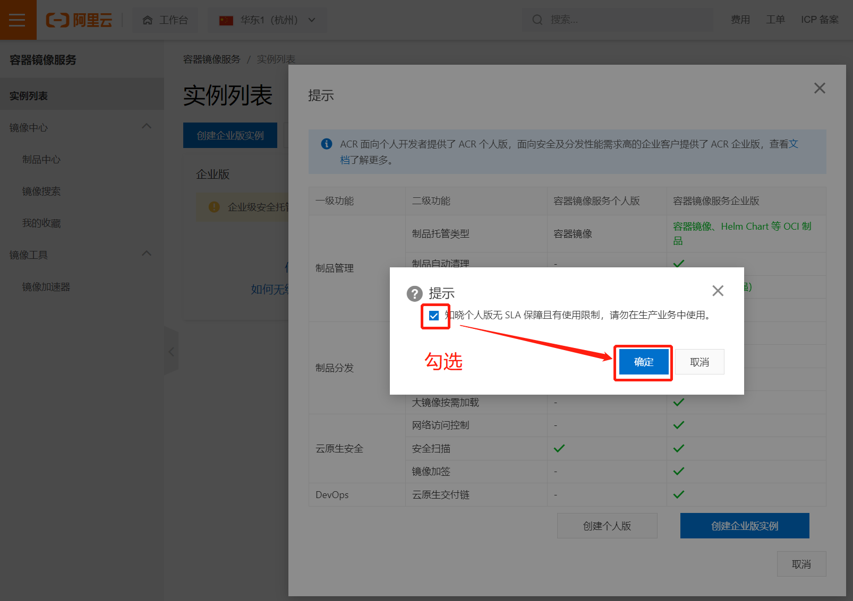Image resolution: width=853 pixels, height=601 pixels.
Task: Open the 华东1（杭州）region dropdown
Action: (267, 20)
